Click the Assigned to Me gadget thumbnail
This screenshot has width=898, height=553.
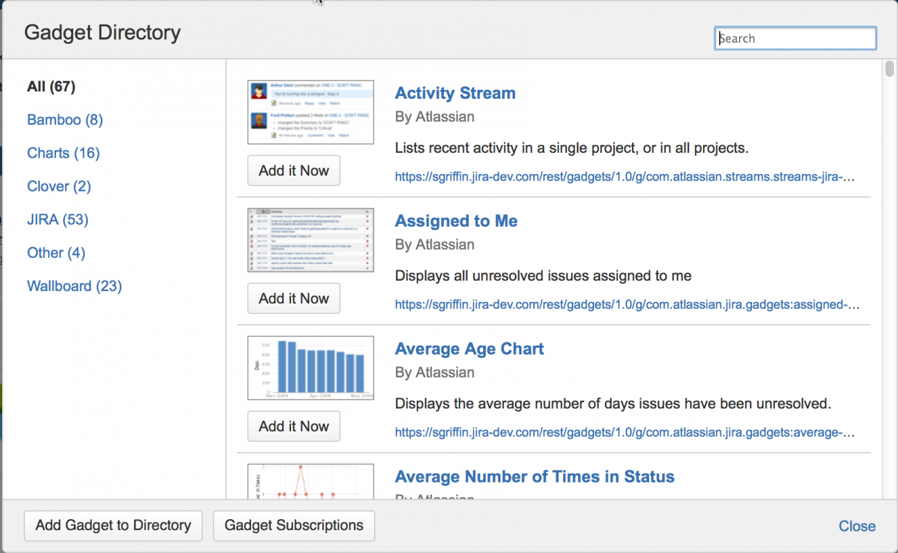[x=310, y=240]
